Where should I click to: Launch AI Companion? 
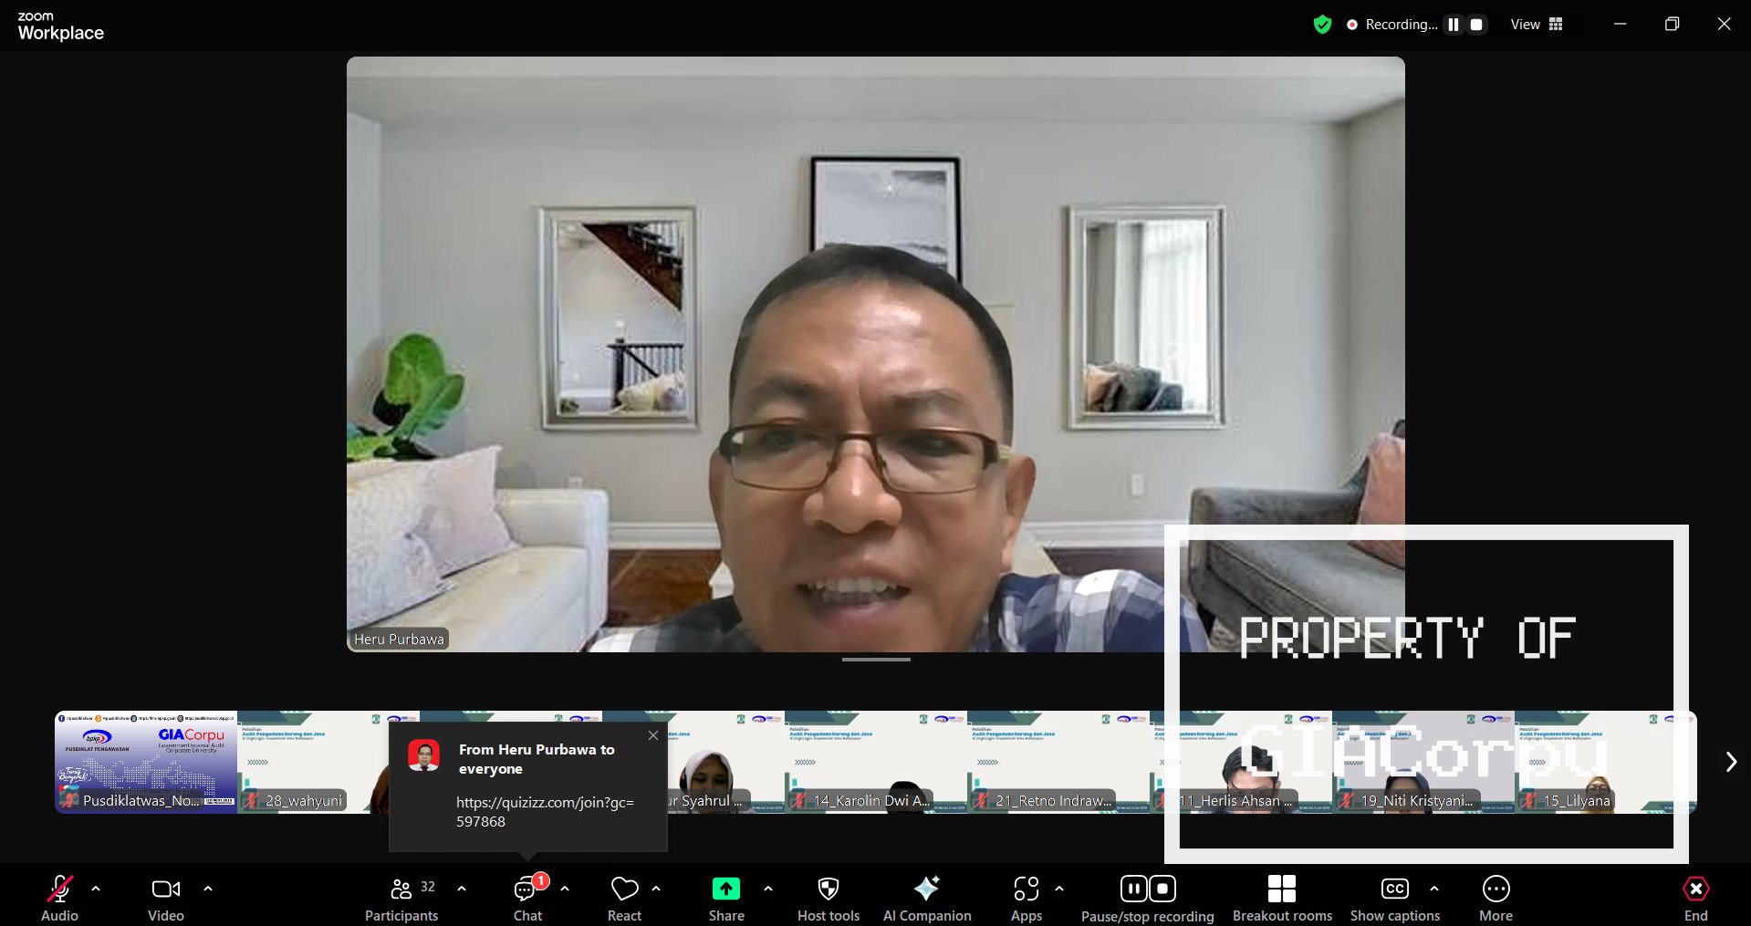(x=926, y=898)
